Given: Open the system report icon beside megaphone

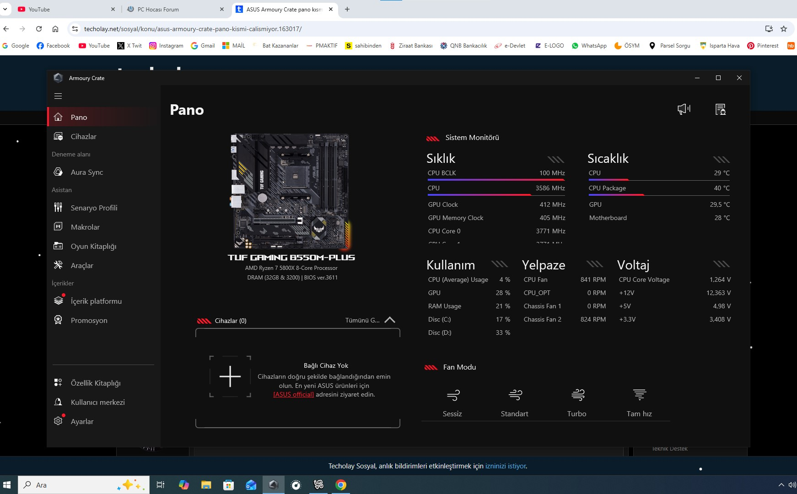Looking at the screenshot, I should click(721, 109).
